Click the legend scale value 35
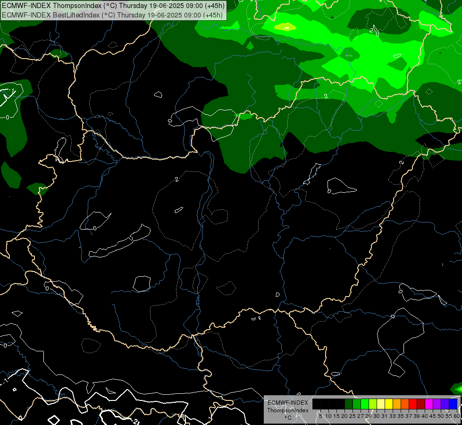Screen dimensions: 462x425 tap(401, 416)
